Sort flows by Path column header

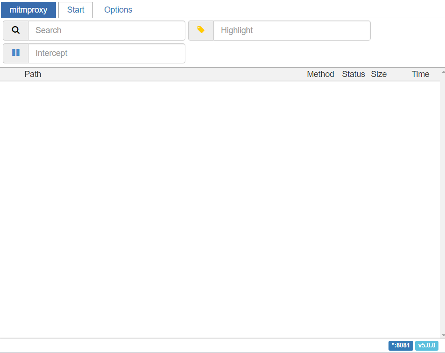[x=33, y=74]
